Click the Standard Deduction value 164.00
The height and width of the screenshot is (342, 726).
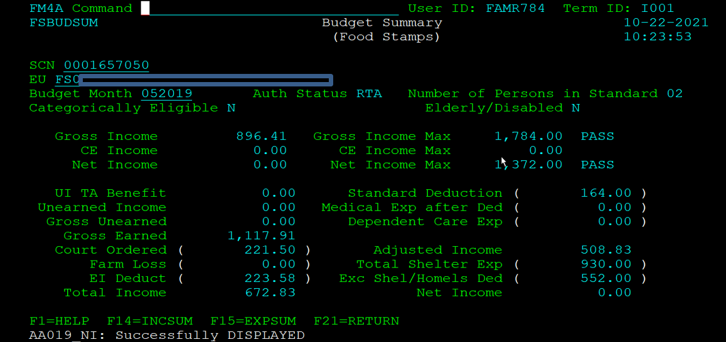[x=606, y=194]
